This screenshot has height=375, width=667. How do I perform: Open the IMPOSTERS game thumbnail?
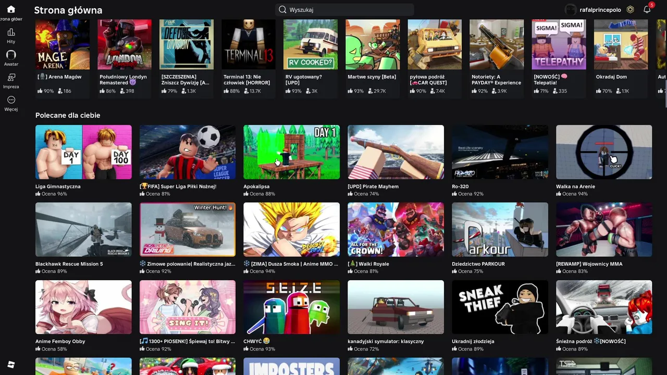pos(291,366)
